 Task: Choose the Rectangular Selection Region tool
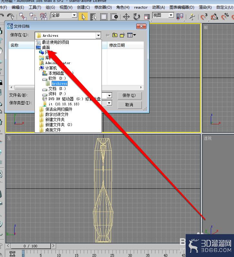click(x=104, y=17)
